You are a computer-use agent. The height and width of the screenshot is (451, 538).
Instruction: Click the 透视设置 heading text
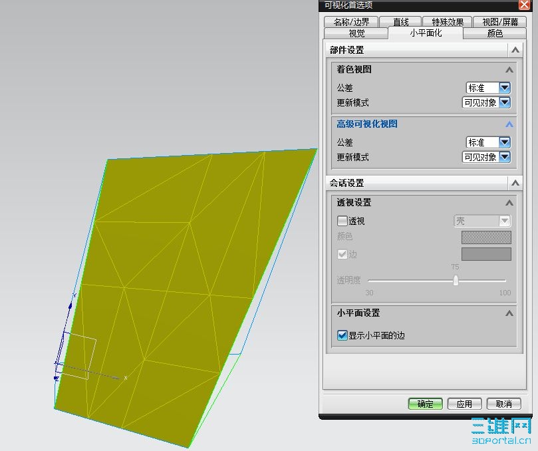pyautogui.click(x=354, y=203)
